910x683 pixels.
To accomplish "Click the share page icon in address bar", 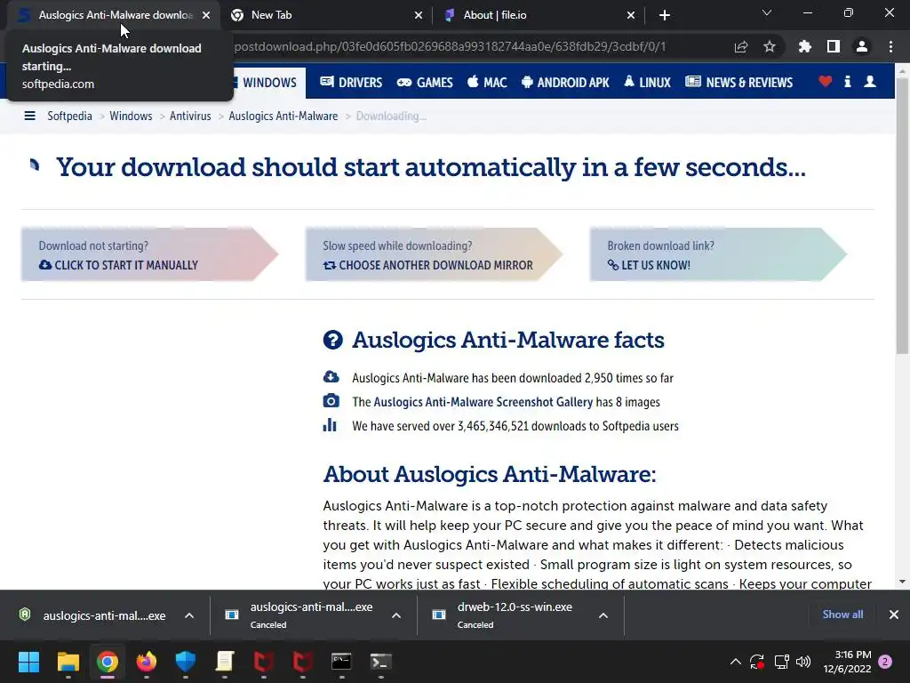I will tap(741, 47).
